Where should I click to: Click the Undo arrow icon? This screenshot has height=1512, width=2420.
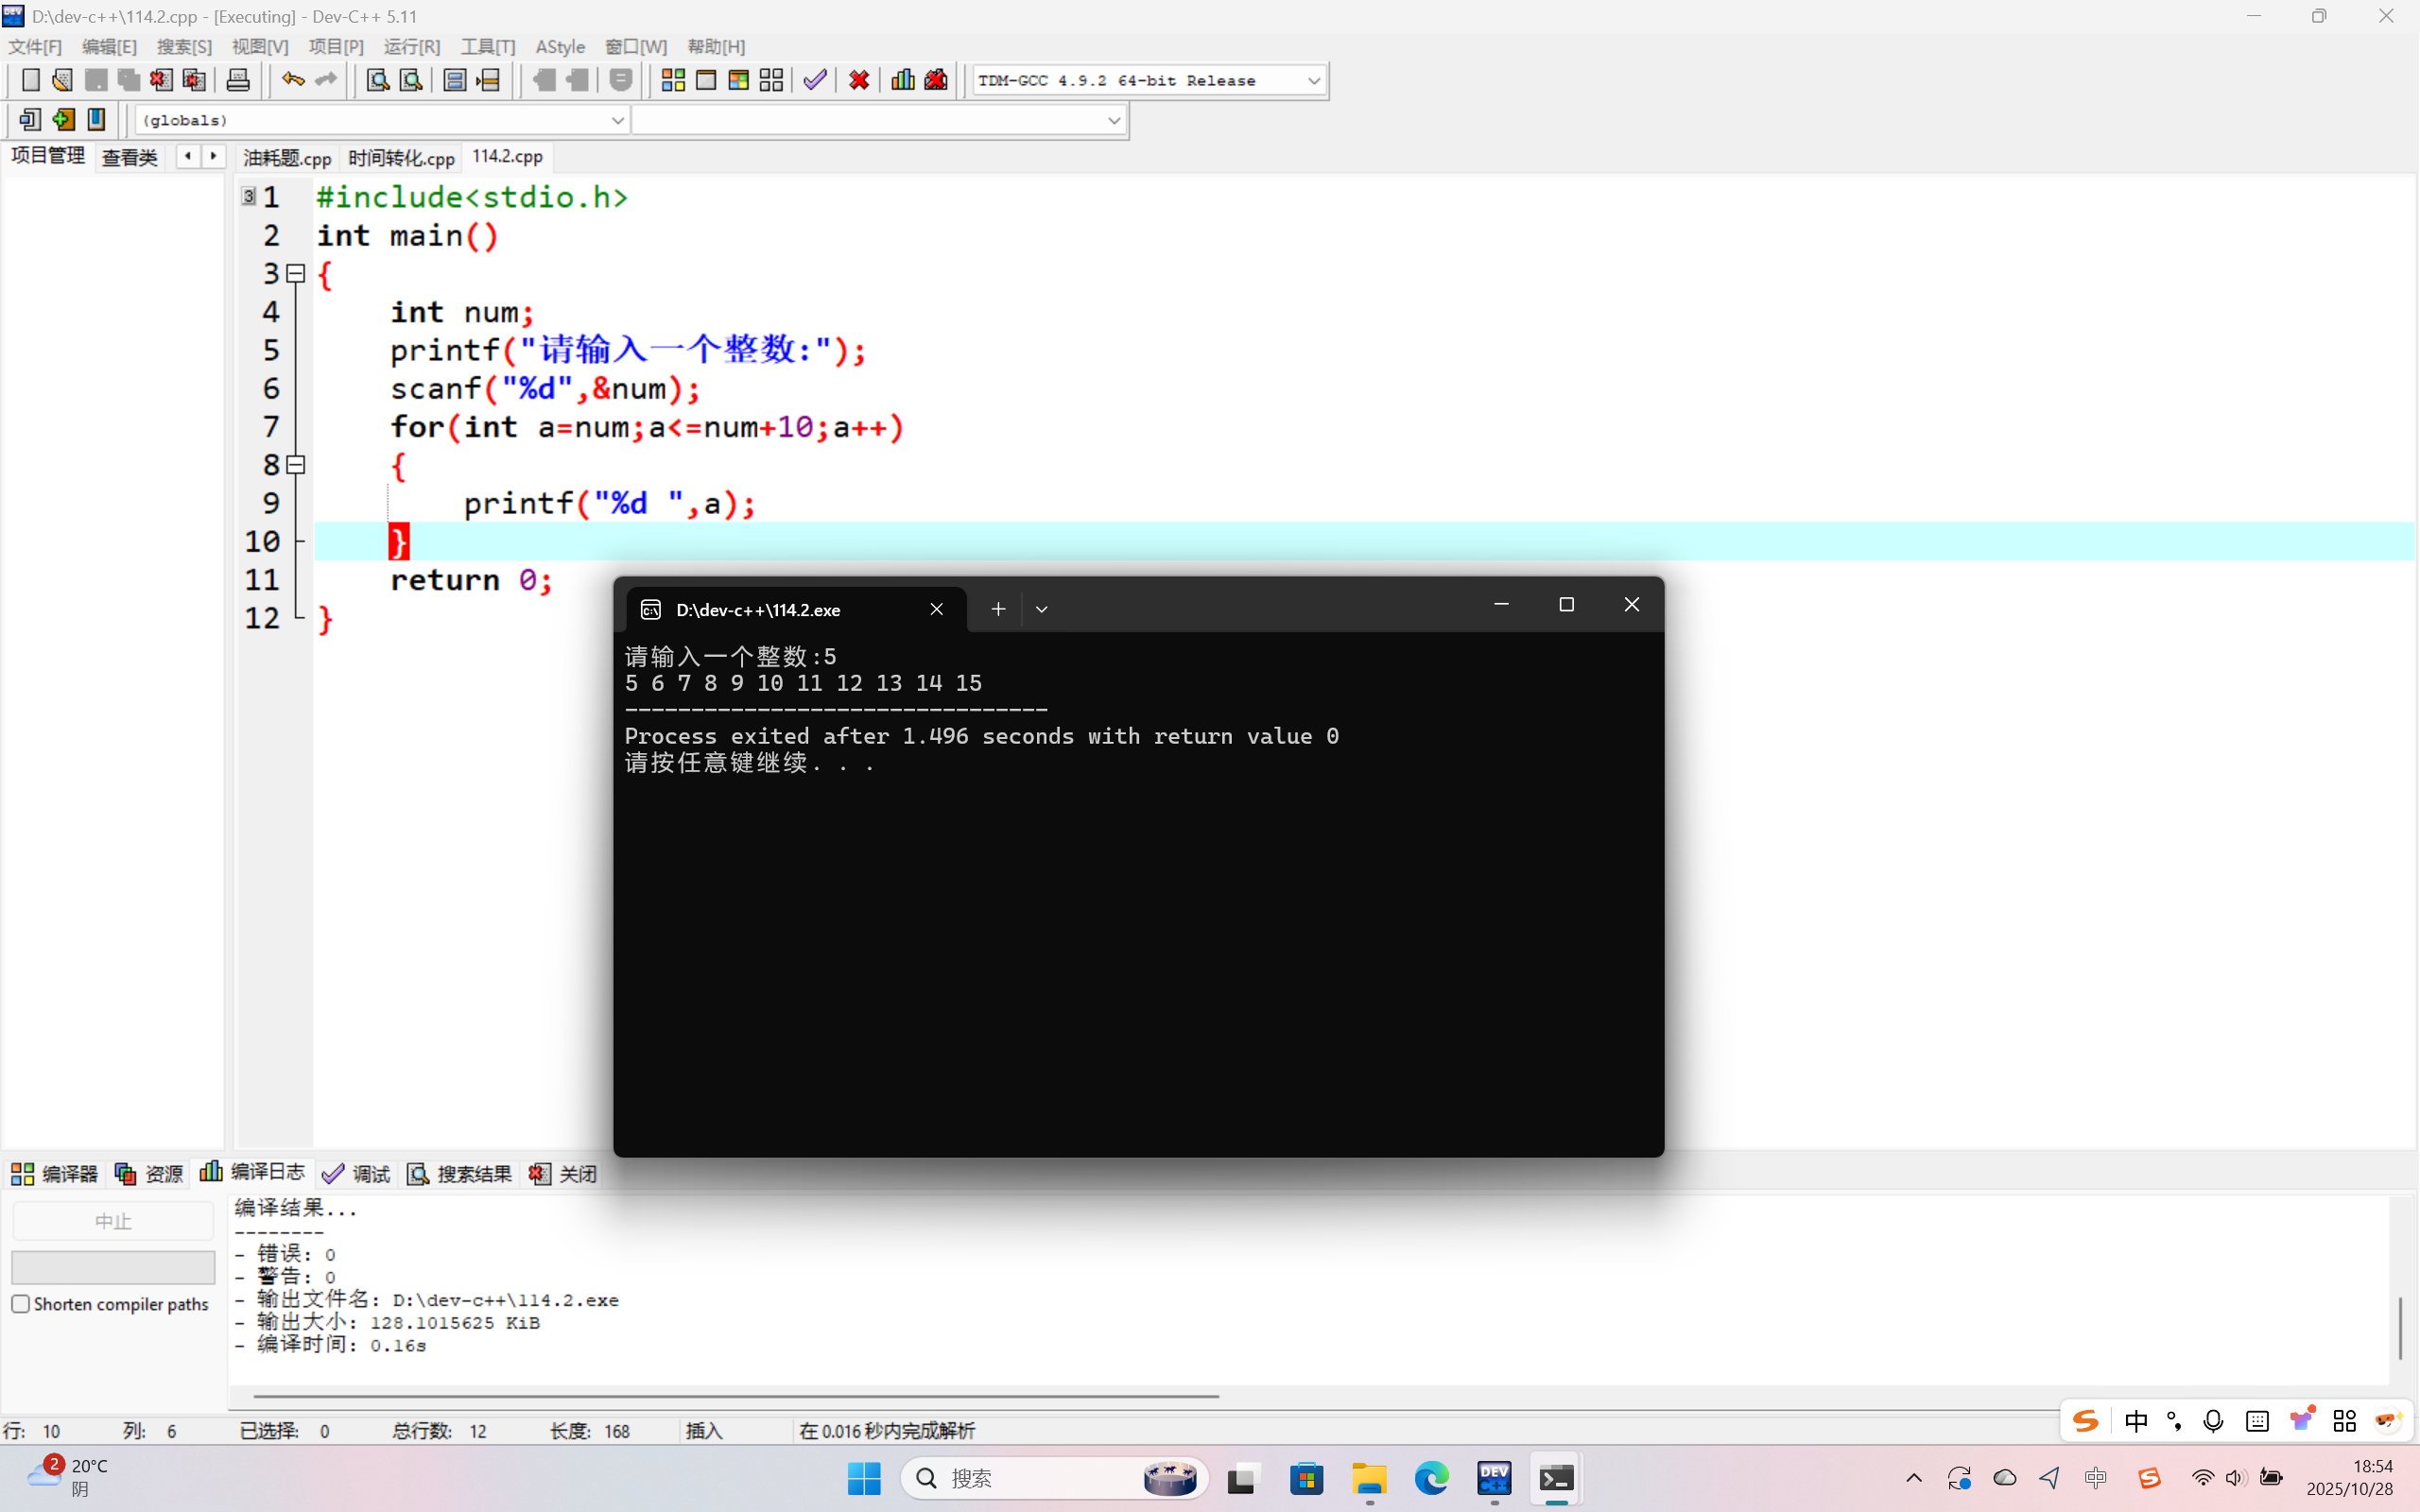pos(292,80)
